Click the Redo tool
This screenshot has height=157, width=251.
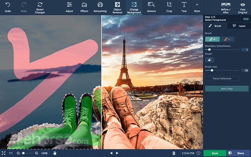[x=24, y=7]
